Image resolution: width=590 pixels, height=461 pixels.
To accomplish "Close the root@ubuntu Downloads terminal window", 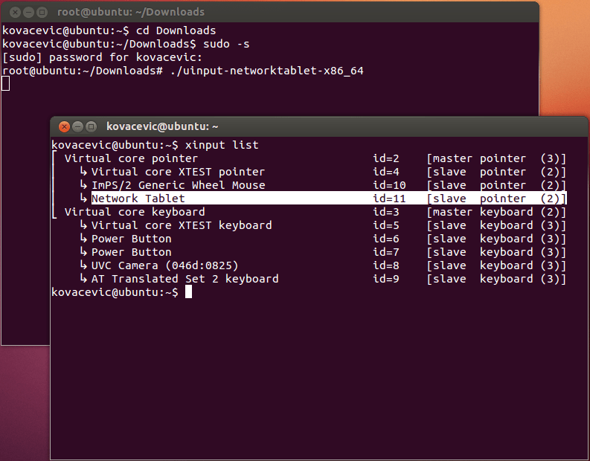I will click(15, 13).
